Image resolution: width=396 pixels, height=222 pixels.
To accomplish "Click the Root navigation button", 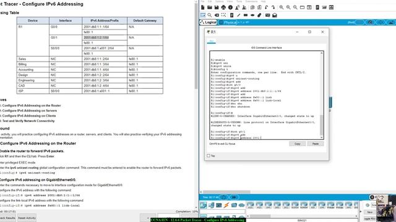I will pyautogui.click(x=351, y=22).
